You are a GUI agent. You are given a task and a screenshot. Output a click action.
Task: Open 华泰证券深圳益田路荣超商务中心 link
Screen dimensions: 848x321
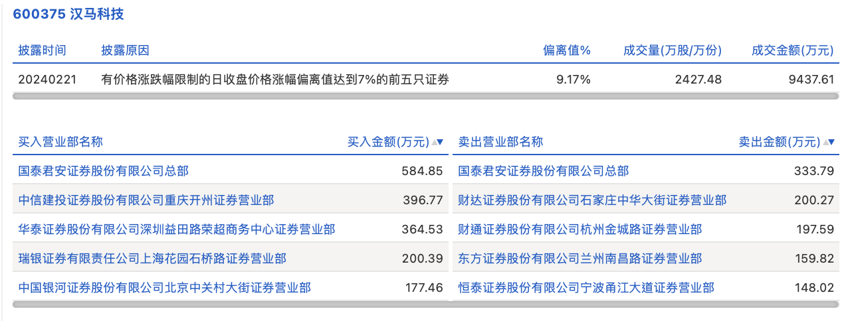[x=177, y=229]
